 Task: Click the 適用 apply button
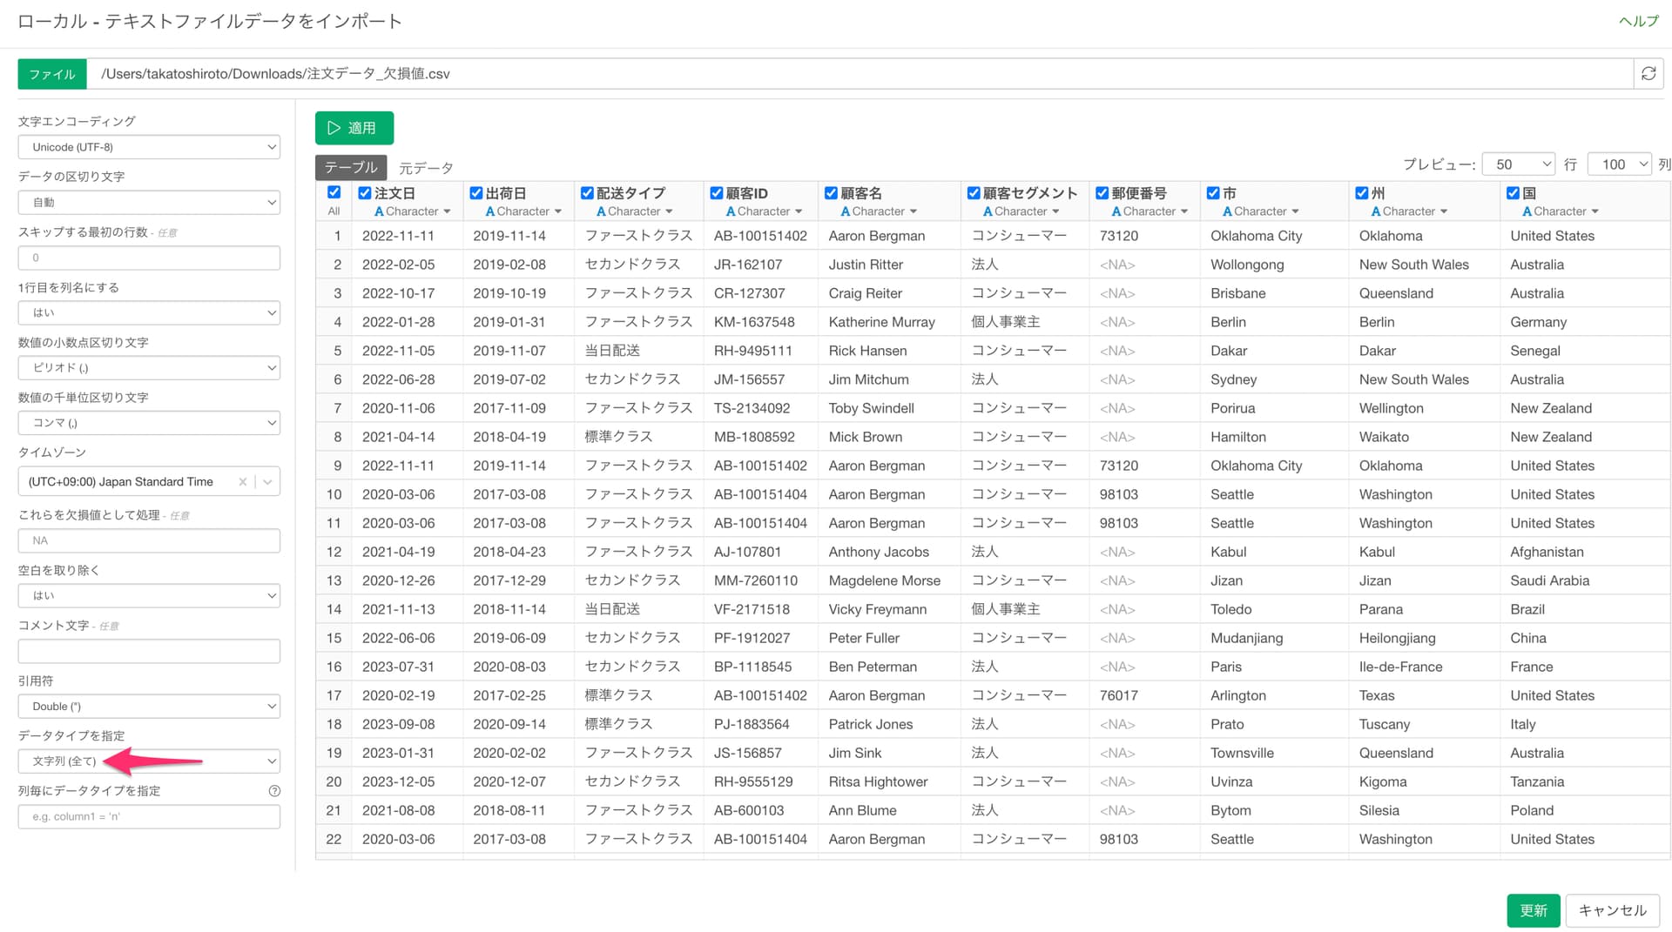pos(354,128)
